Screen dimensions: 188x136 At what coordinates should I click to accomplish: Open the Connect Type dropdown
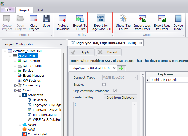[x=135, y=77]
